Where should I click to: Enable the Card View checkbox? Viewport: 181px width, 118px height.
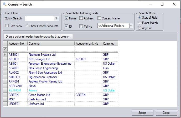(7, 26)
